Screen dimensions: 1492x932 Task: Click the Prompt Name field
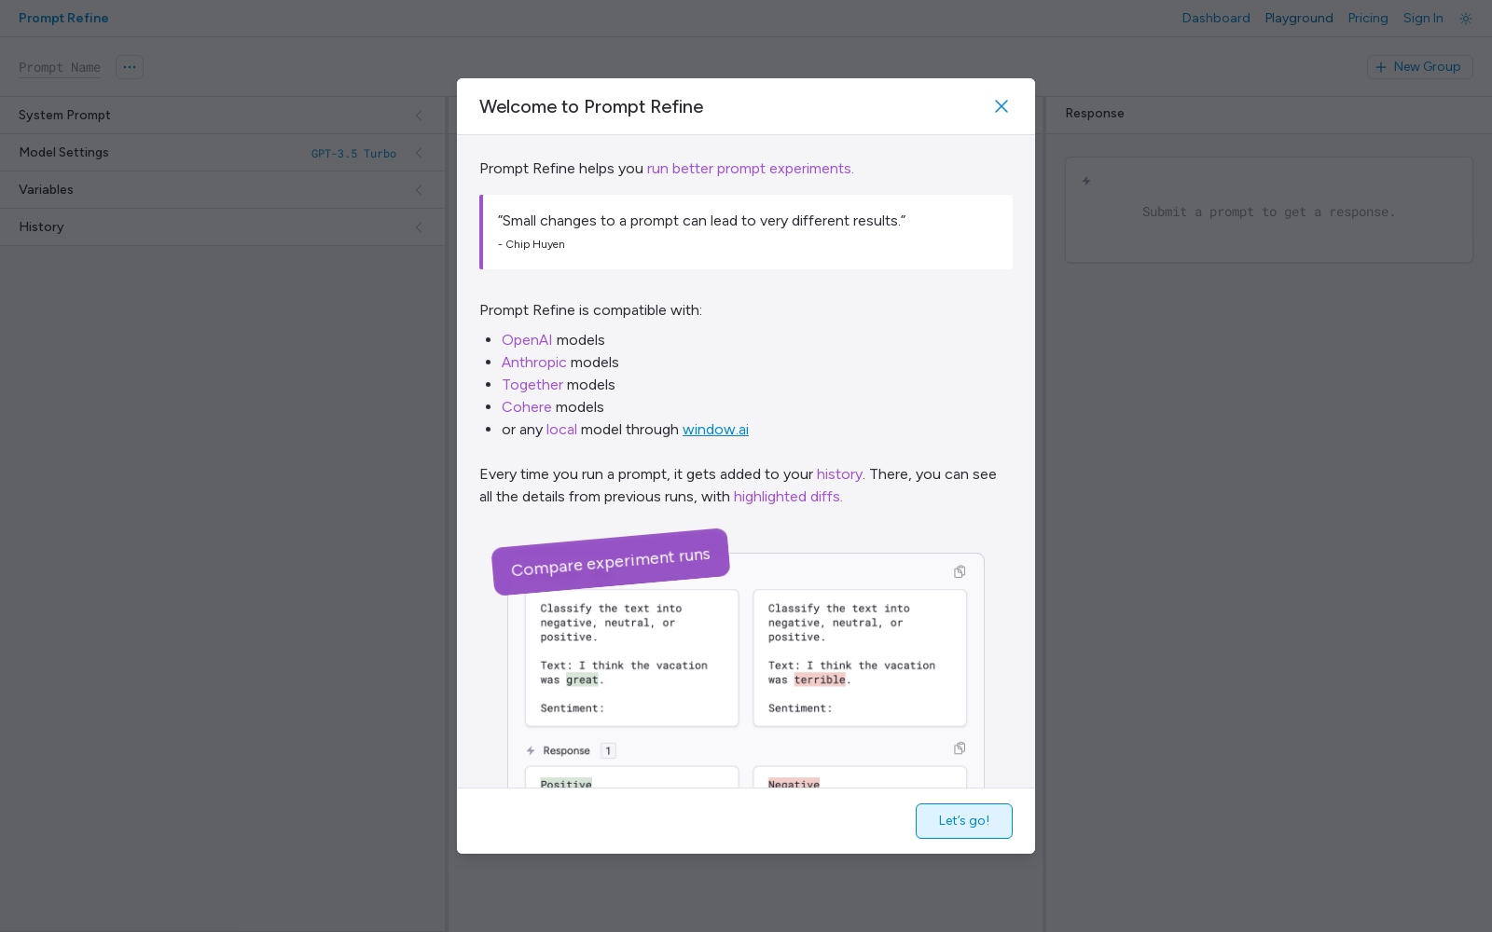click(x=60, y=67)
